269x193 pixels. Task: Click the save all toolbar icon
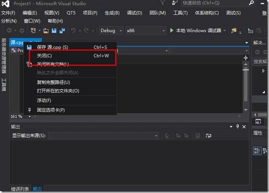click(62, 31)
